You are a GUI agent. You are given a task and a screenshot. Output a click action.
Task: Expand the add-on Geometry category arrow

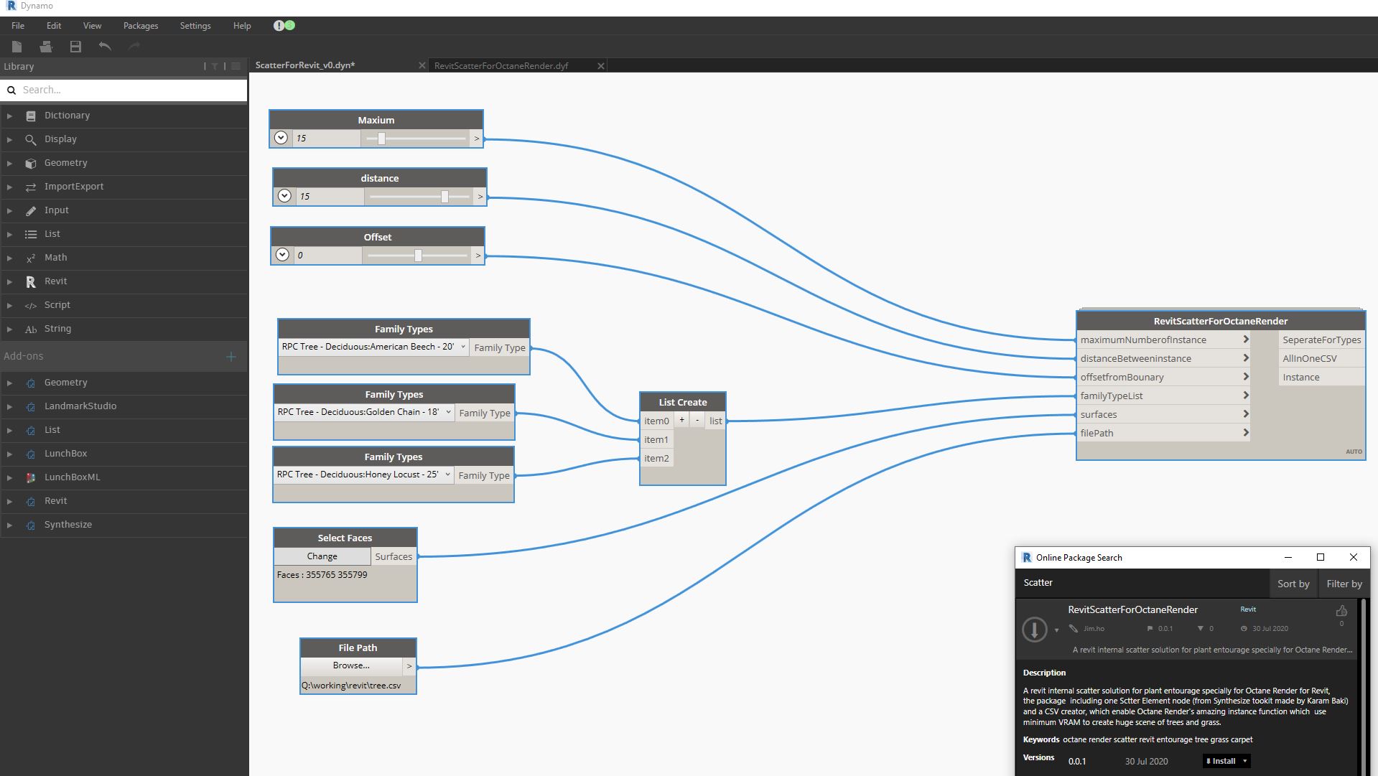pyautogui.click(x=9, y=383)
